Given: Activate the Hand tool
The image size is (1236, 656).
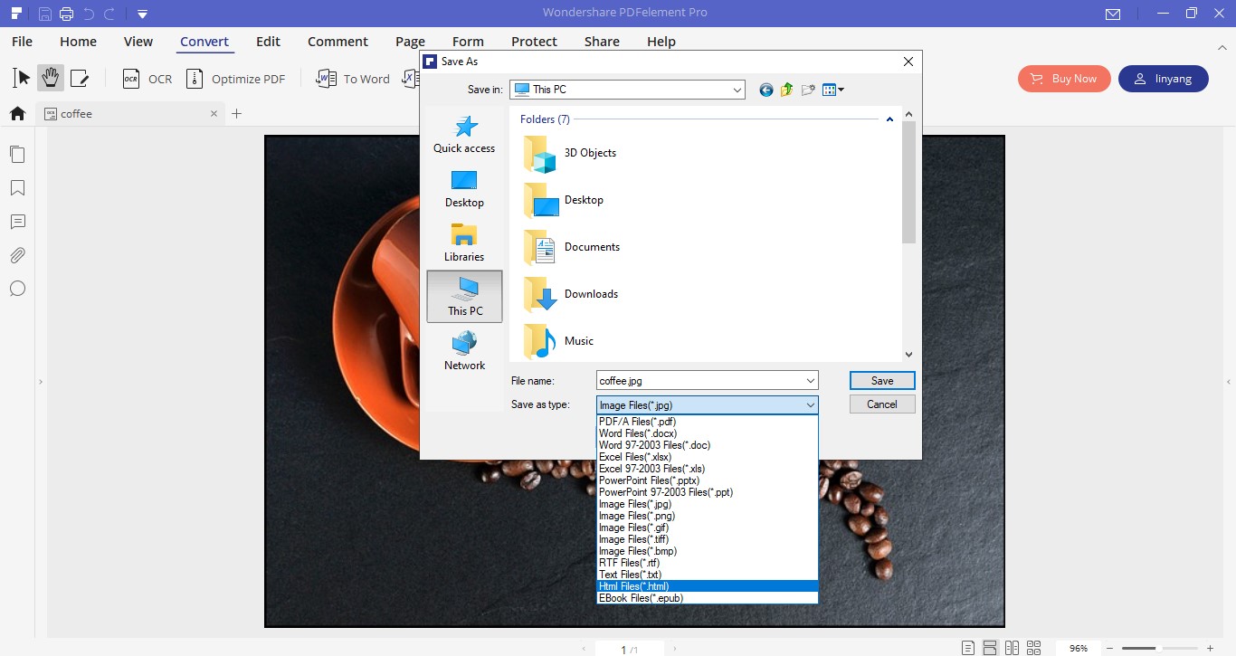Looking at the screenshot, I should (x=51, y=78).
